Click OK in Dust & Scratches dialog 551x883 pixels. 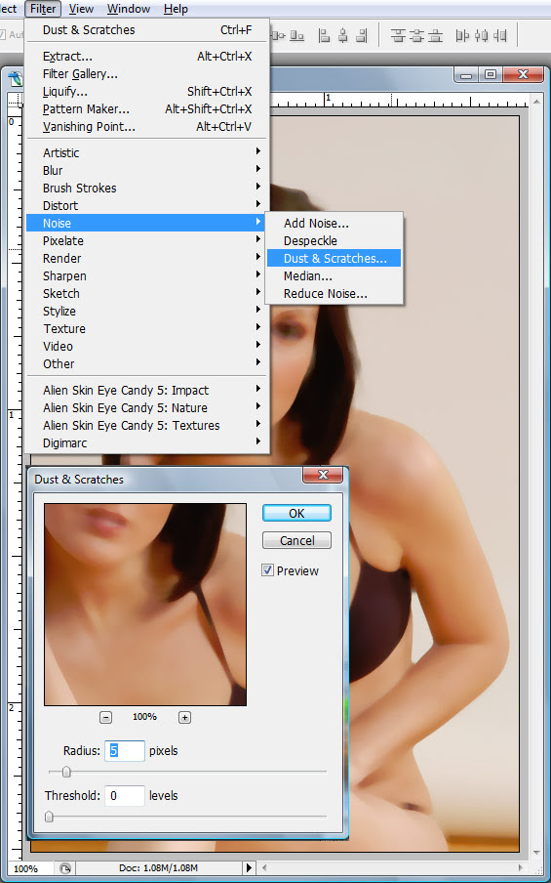296,513
